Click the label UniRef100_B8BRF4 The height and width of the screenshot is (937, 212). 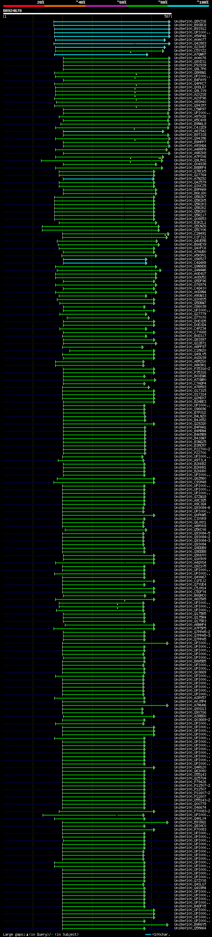[190, 168]
